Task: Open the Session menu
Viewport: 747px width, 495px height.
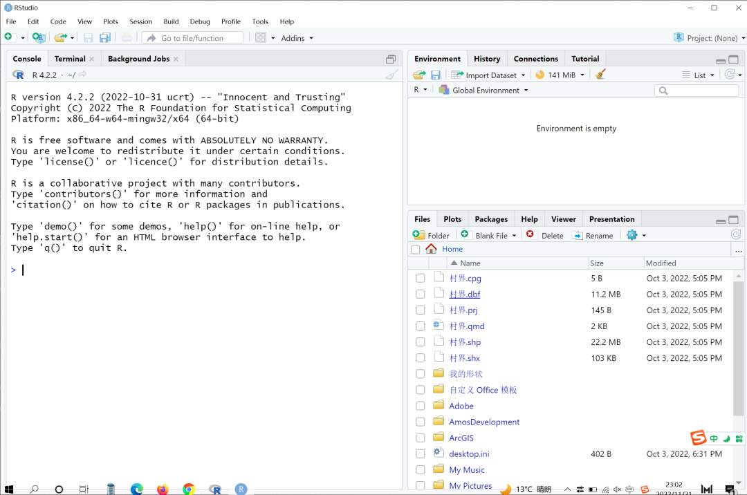Action: pos(141,21)
